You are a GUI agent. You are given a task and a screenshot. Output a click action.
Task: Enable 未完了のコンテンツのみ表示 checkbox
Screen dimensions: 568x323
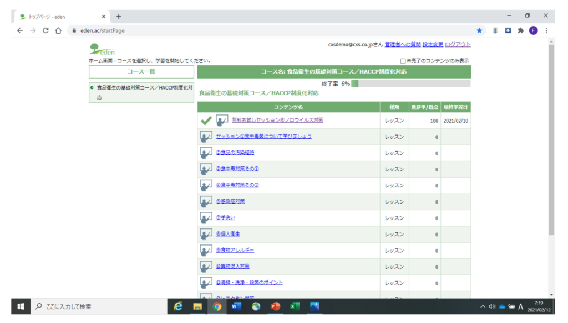pos(403,61)
